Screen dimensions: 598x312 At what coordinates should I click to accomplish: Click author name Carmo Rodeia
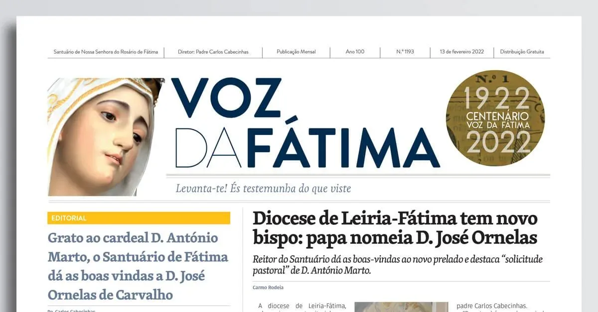265,287
